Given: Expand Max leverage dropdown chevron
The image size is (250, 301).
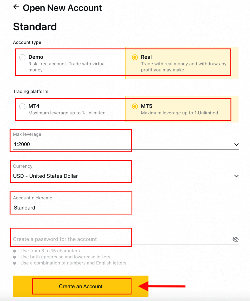Looking at the screenshot, I should pyautogui.click(x=236, y=144).
